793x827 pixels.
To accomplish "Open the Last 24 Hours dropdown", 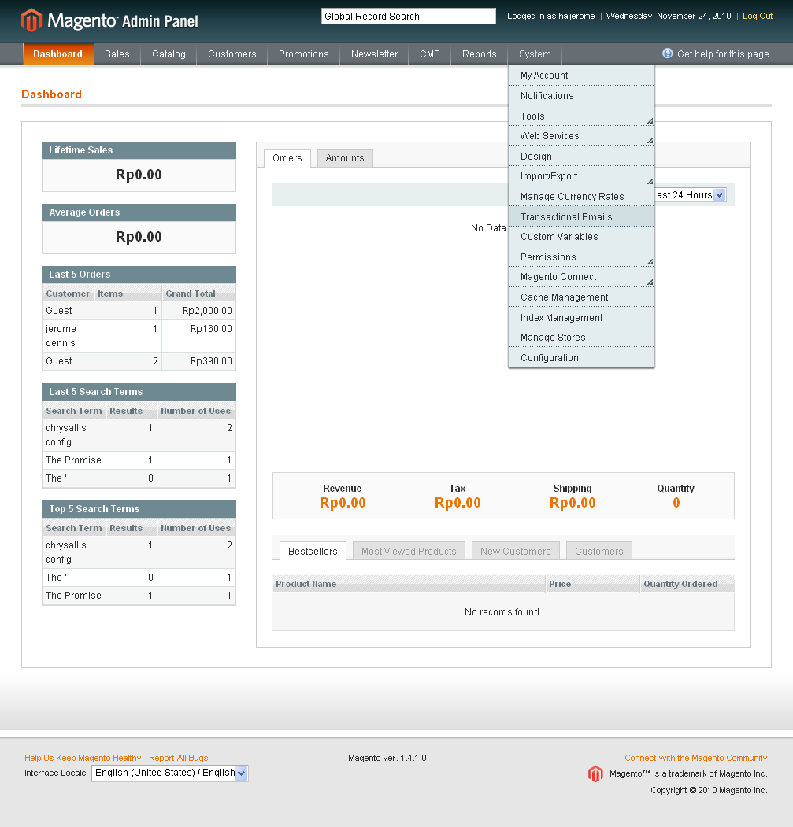I will pos(690,194).
